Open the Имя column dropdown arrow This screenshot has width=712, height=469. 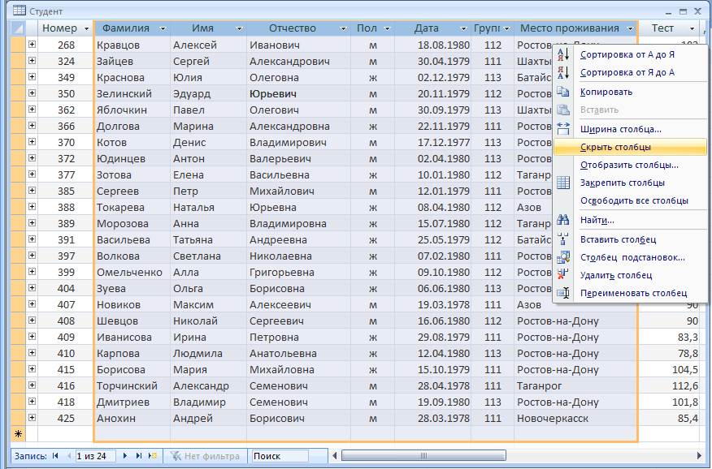[x=239, y=28]
